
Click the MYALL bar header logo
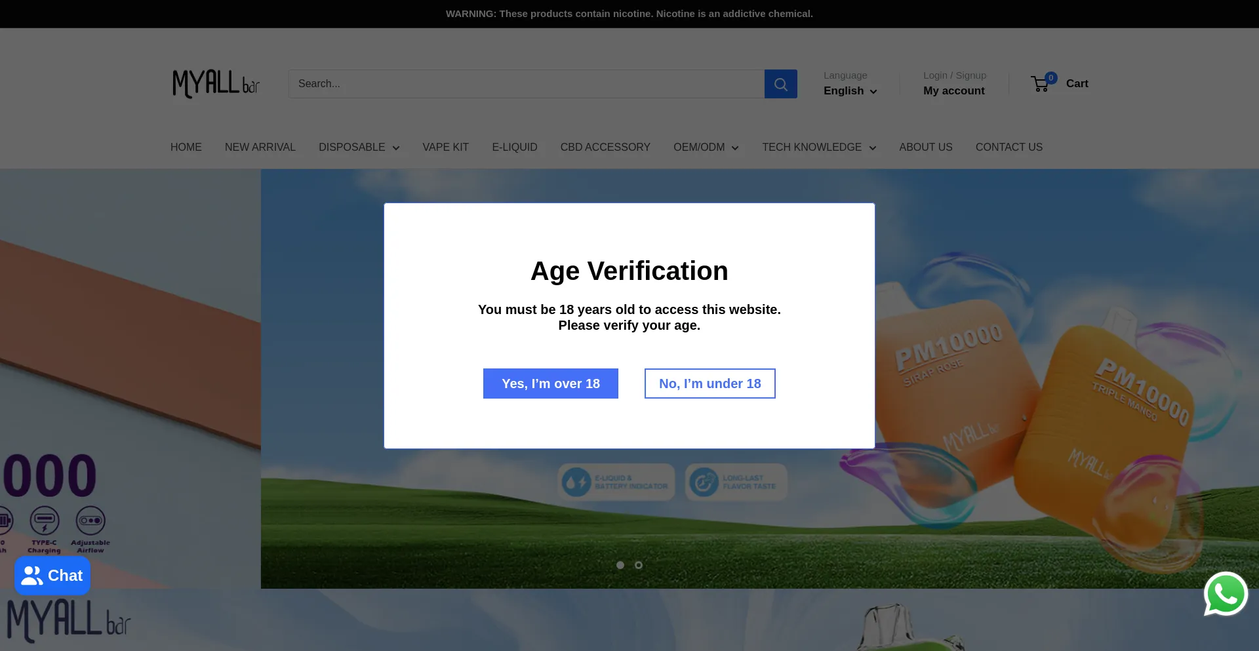(216, 84)
